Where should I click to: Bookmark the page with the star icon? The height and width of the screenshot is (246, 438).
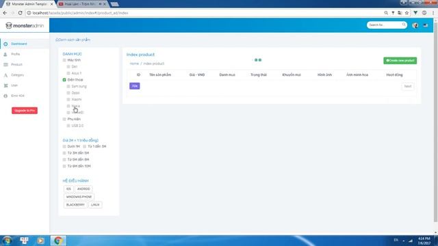point(407,13)
